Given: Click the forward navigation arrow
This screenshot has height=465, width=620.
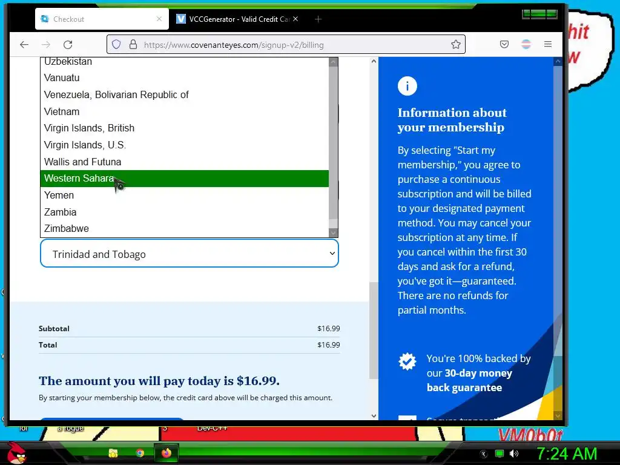Looking at the screenshot, I should 46,44.
